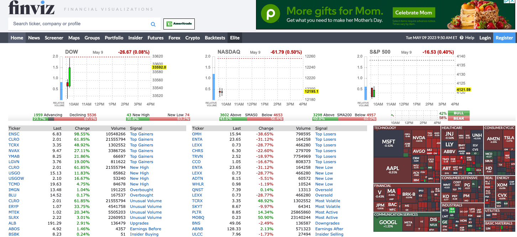Open ticker ENSC link
The image size is (517, 237).
14,134
